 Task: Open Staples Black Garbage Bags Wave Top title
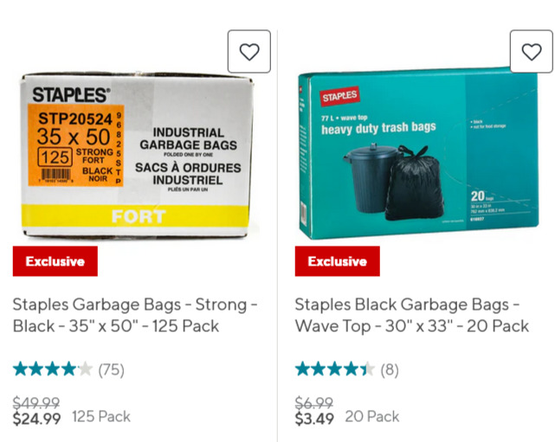[411, 315]
